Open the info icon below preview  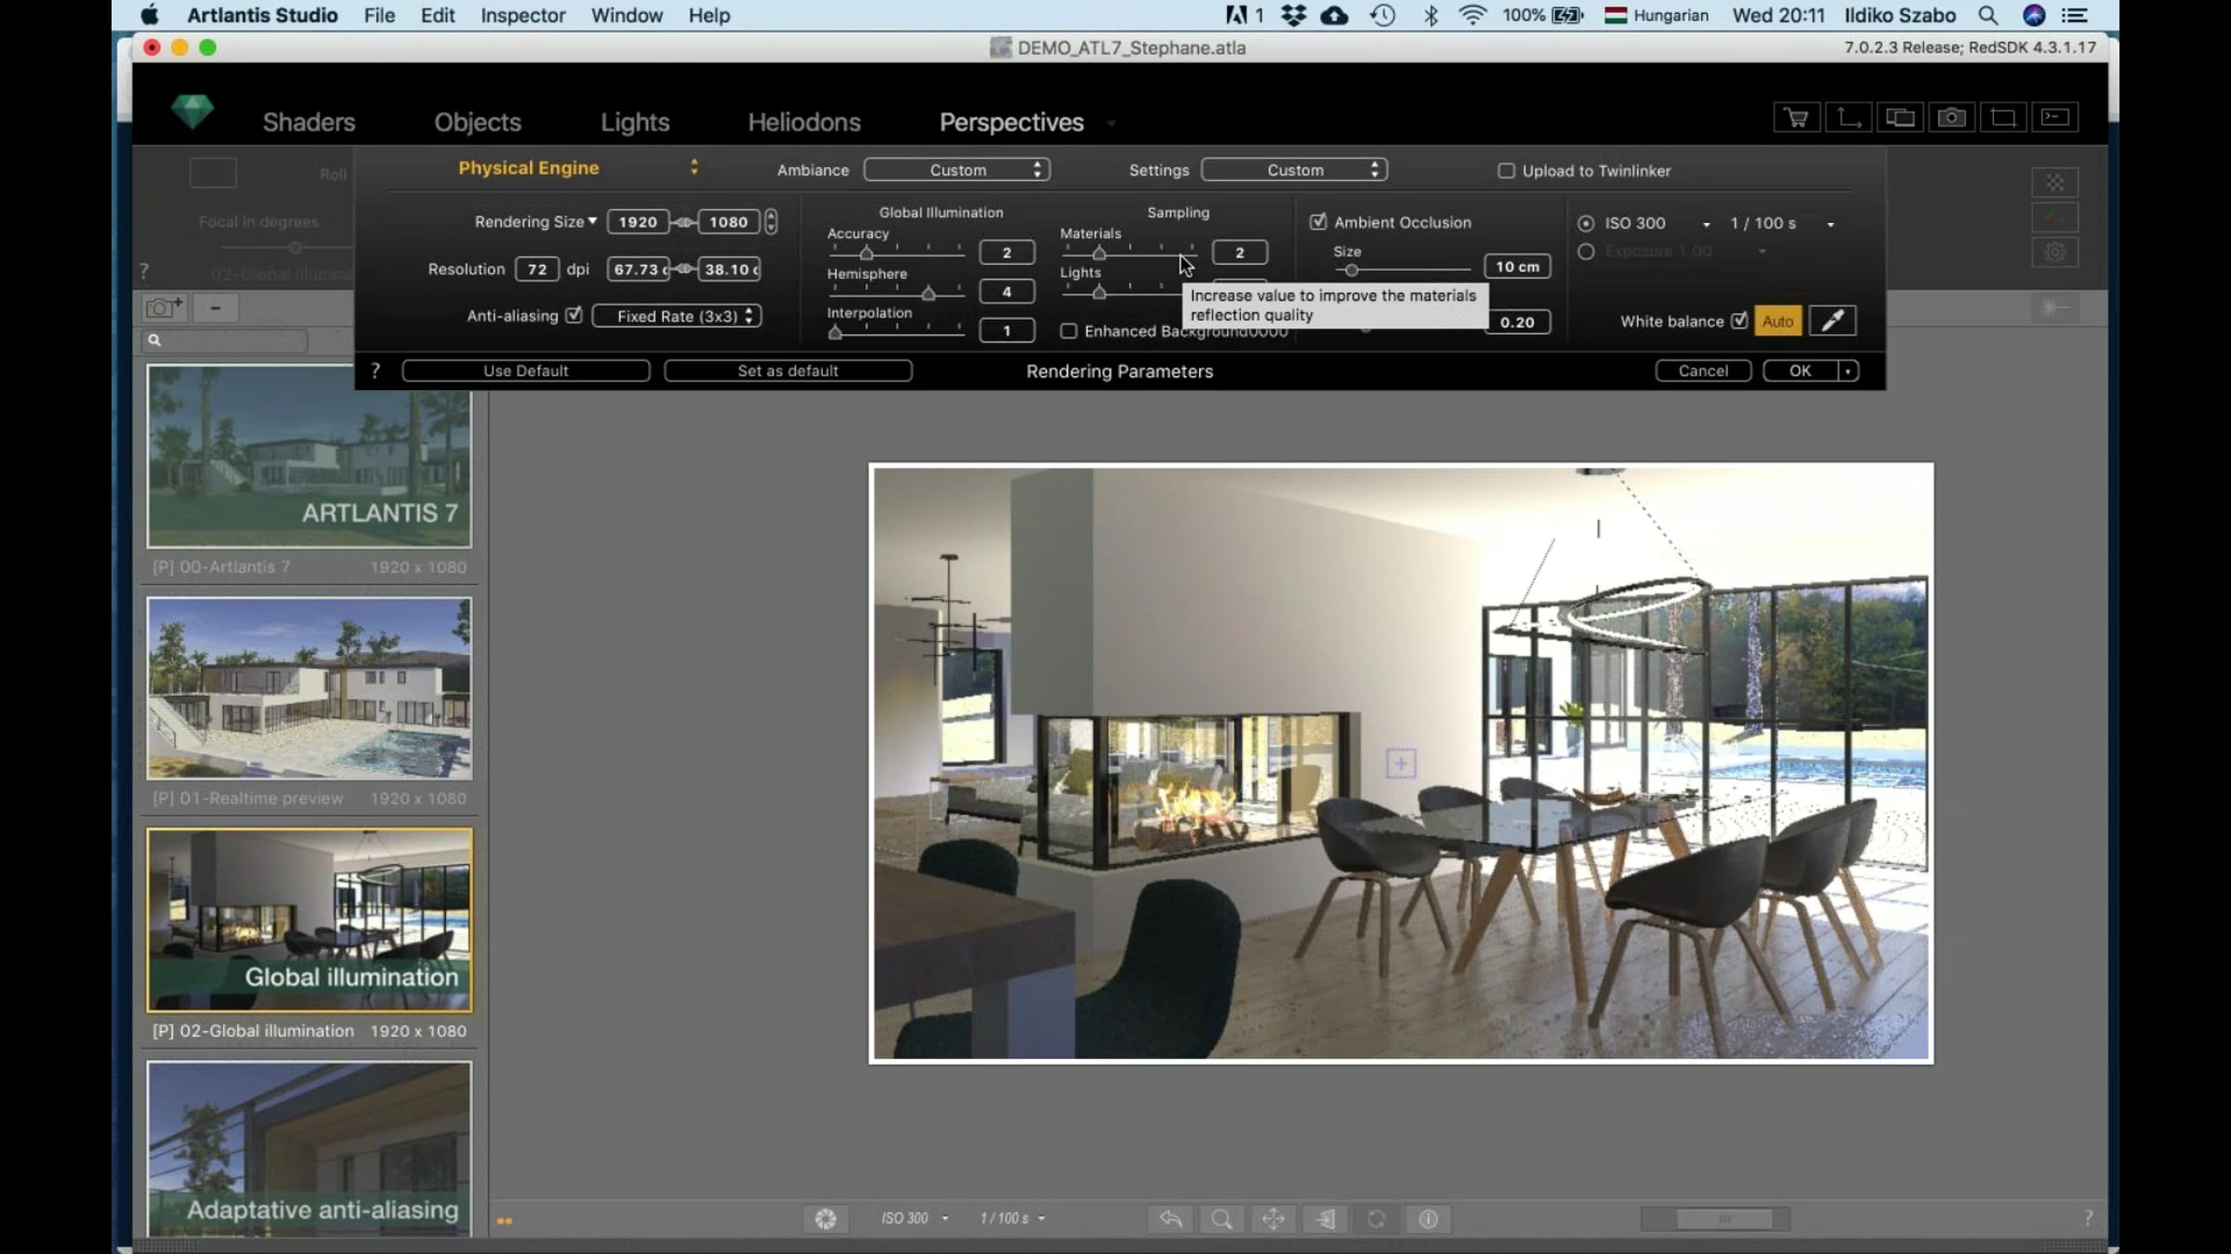pos(1428,1219)
